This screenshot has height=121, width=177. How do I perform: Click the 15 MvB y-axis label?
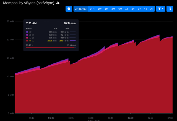pos(10,58)
